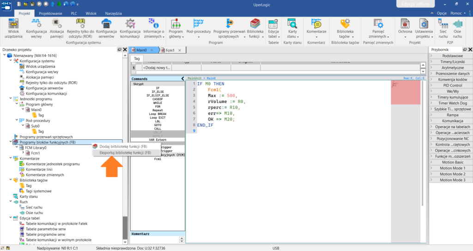Select Osie ruchu in project tree

(x=34, y=213)
